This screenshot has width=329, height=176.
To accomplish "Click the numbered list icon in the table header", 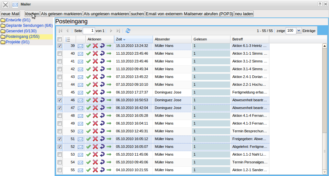I will 68,39.
